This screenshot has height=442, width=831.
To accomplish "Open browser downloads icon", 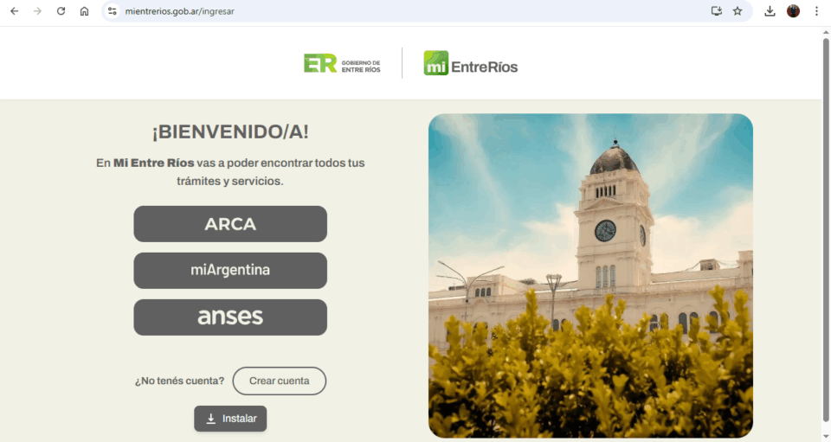I will (x=770, y=11).
